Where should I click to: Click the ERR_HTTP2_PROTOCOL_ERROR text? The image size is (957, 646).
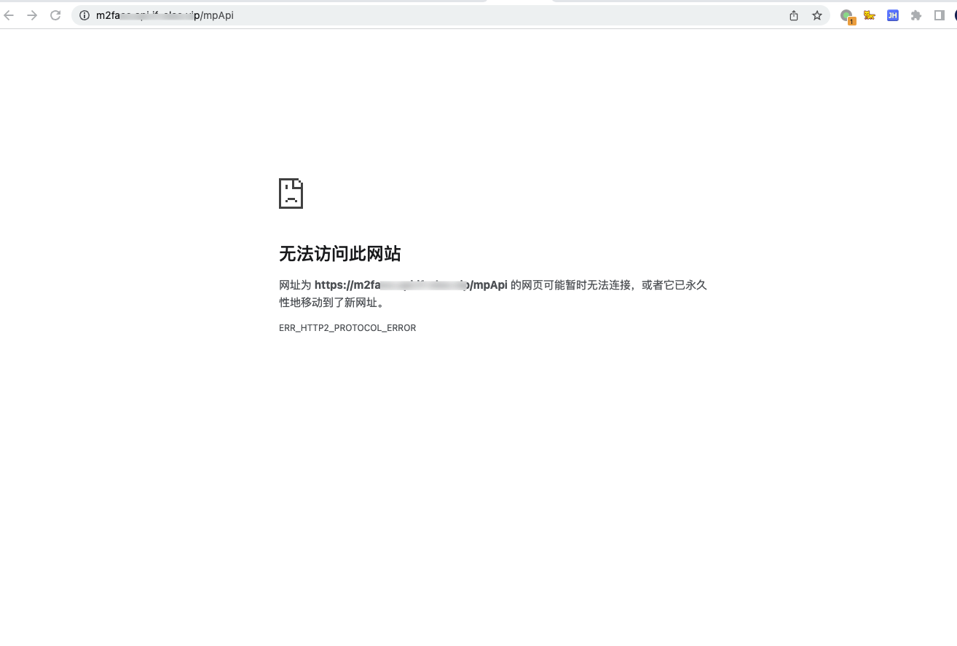(347, 327)
